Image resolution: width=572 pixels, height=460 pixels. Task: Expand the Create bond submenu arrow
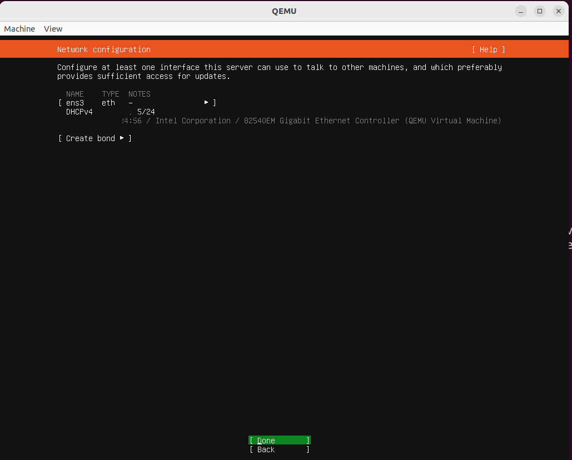[121, 138]
